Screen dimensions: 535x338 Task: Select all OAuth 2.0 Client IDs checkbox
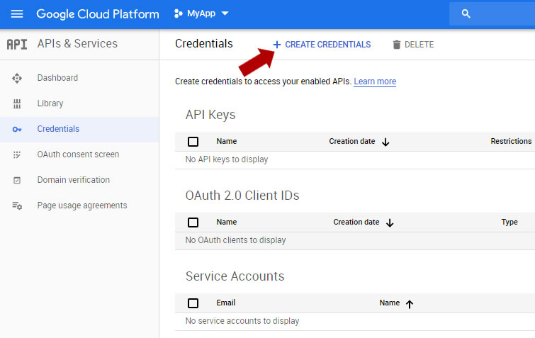click(x=193, y=222)
